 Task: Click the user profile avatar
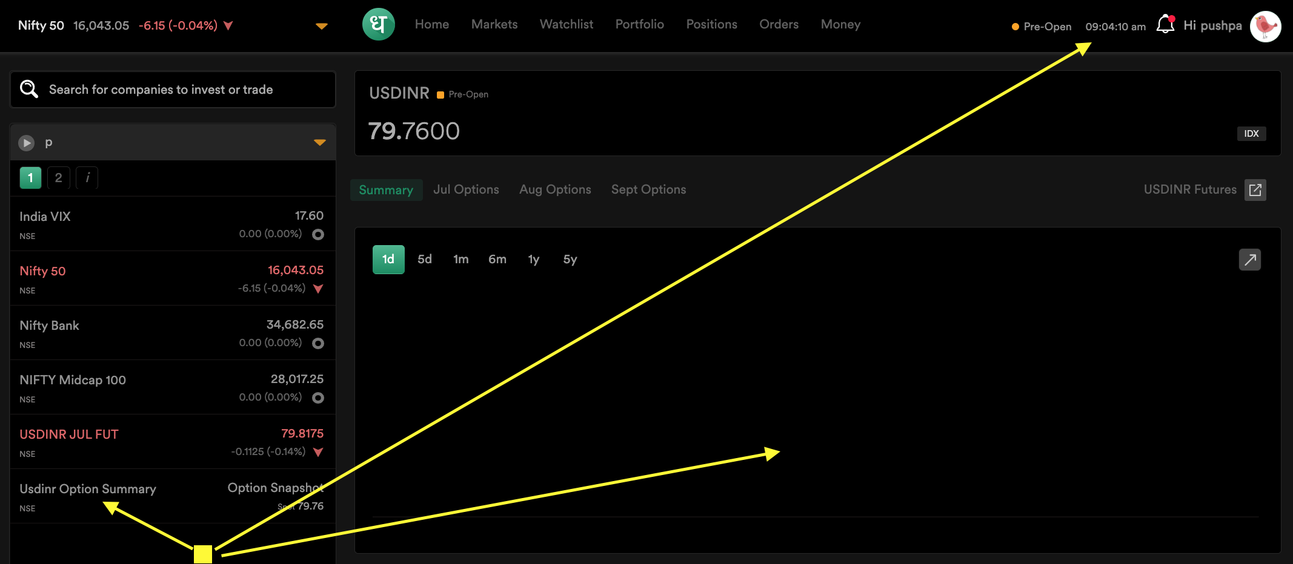pos(1265,26)
